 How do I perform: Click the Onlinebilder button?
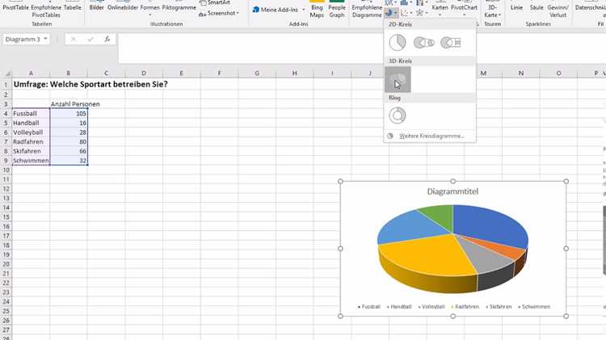pos(123,8)
